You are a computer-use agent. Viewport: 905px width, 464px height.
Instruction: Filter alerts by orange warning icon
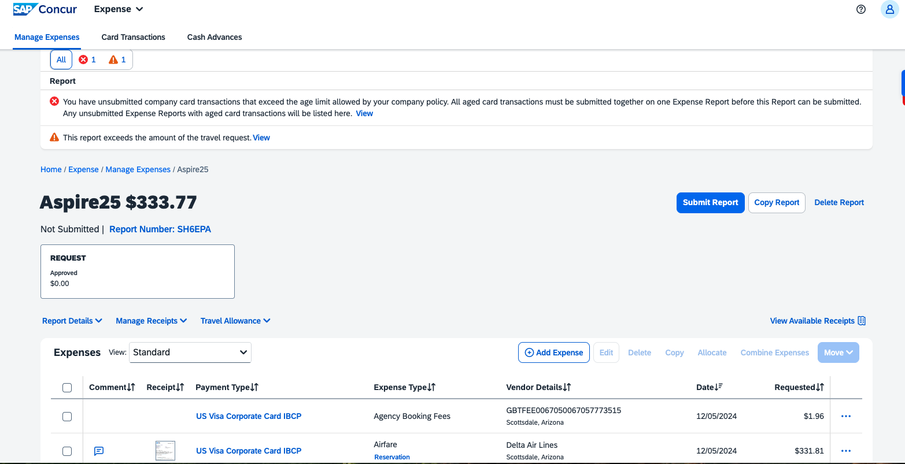pyautogui.click(x=117, y=60)
